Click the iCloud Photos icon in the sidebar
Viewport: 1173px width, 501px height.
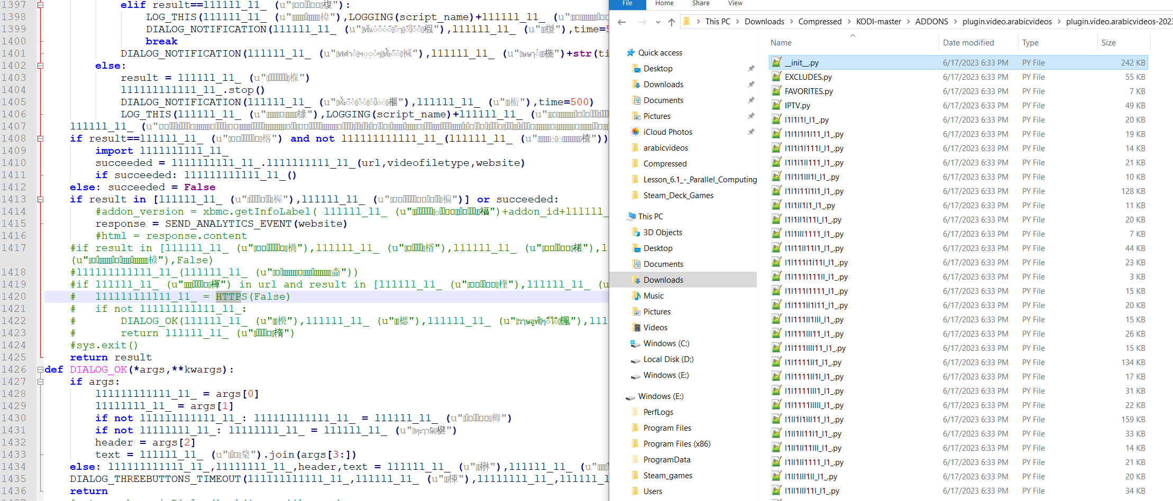[x=636, y=132]
